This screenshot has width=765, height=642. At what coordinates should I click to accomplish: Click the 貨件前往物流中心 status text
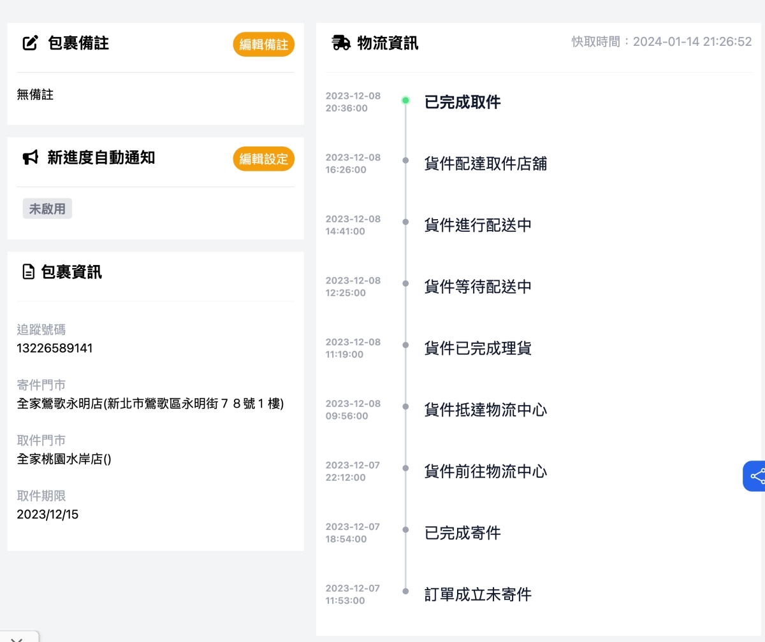click(x=486, y=471)
